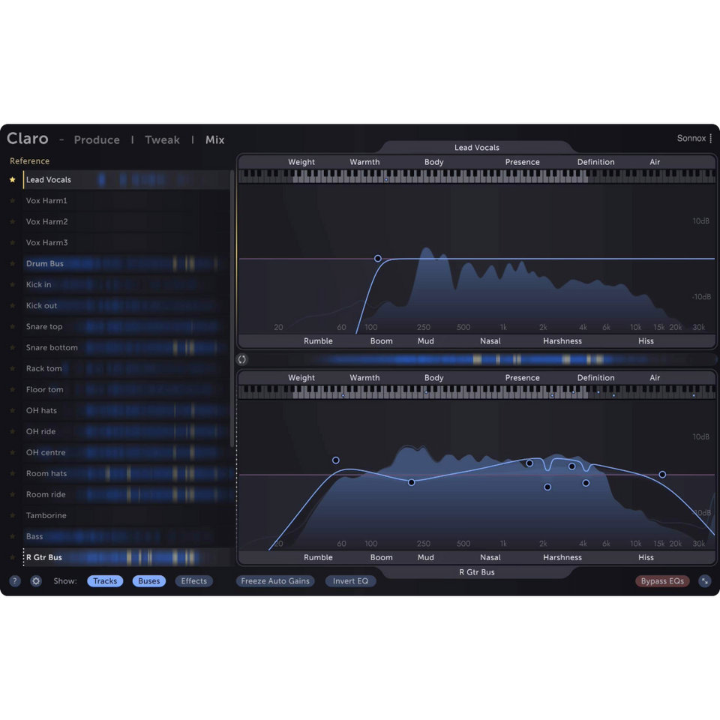Open the Lead Vocals selector above upper graph
Screen dimensions: 720x720
pos(476,148)
